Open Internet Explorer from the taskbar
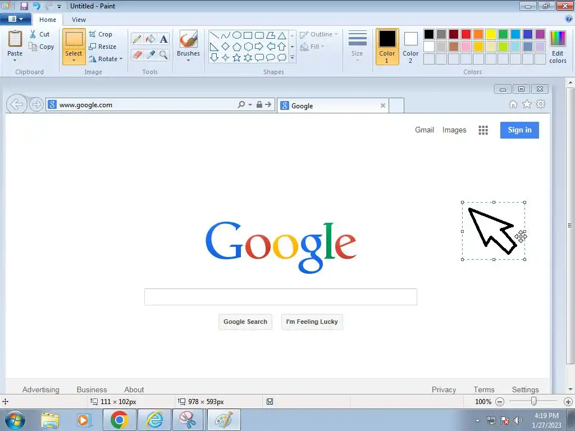 click(154, 420)
